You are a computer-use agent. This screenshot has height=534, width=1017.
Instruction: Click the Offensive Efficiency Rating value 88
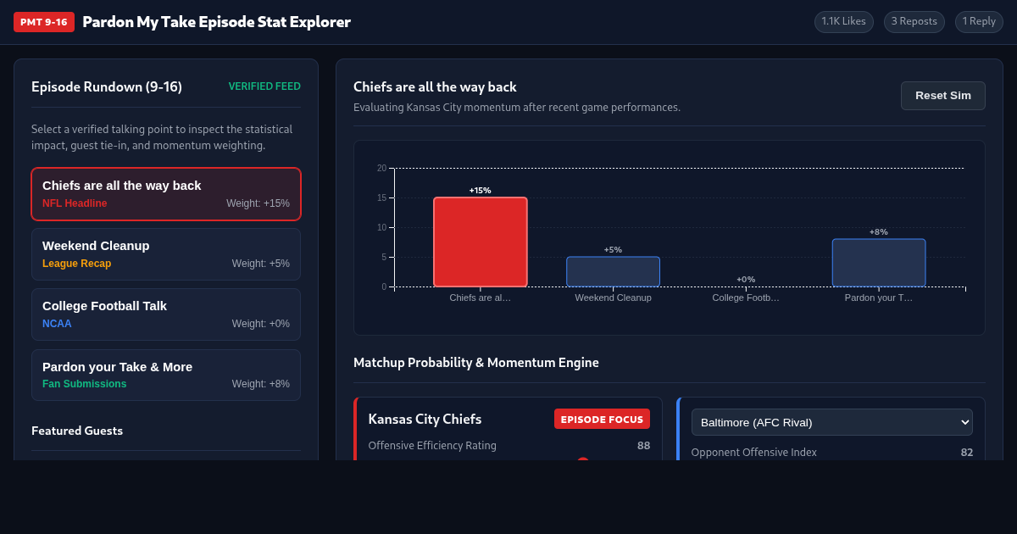644,446
